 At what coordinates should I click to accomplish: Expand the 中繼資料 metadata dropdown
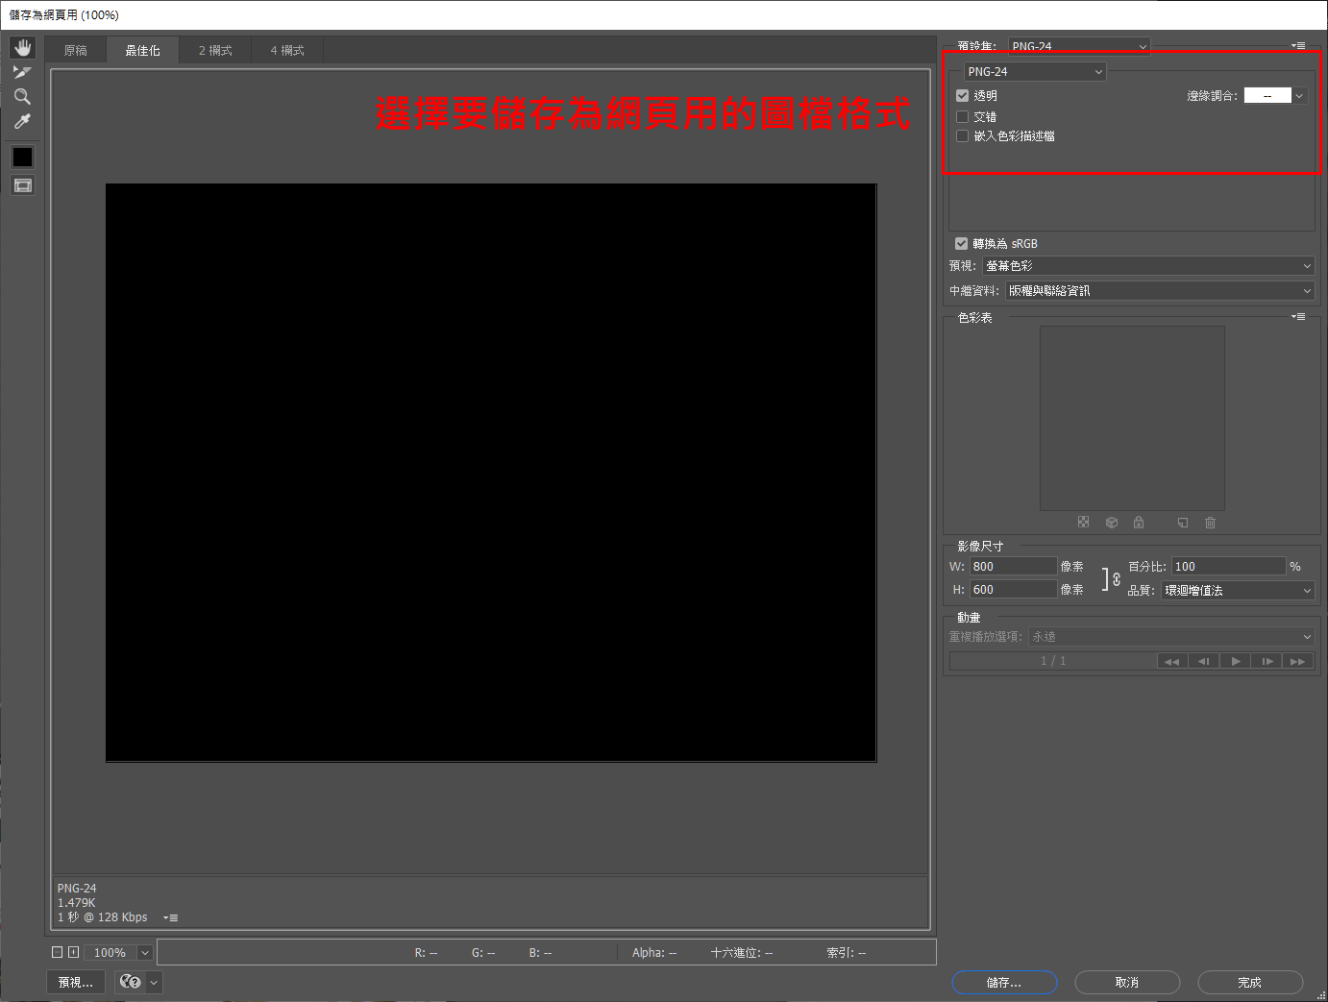click(1160, 291)
